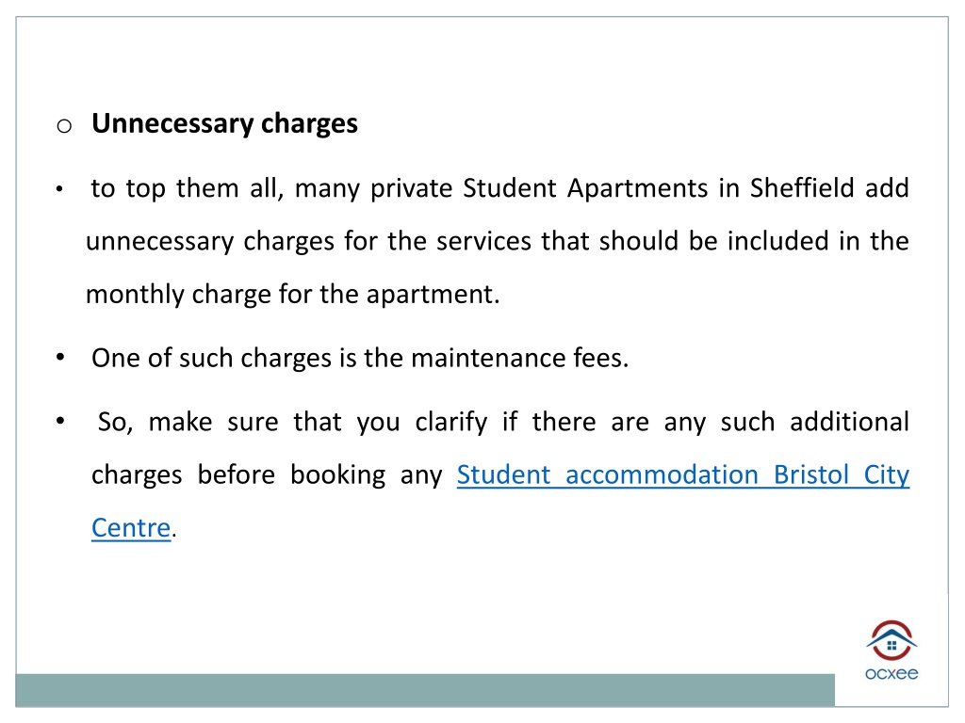
Task: Click the bullet before 'to top them all'
Action: pos(59,188)
